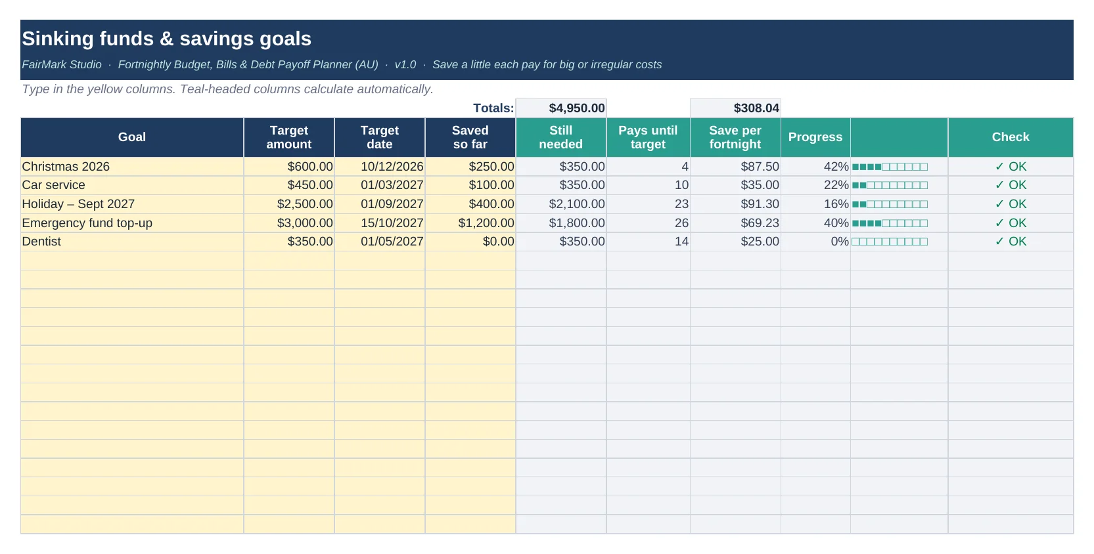Select the $250.00 saved so far cell
The image size is (1094, 554).
pos(470,167)
